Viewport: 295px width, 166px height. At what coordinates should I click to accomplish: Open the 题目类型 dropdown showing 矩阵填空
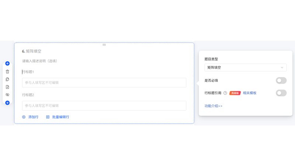click(x=245, y=68)
